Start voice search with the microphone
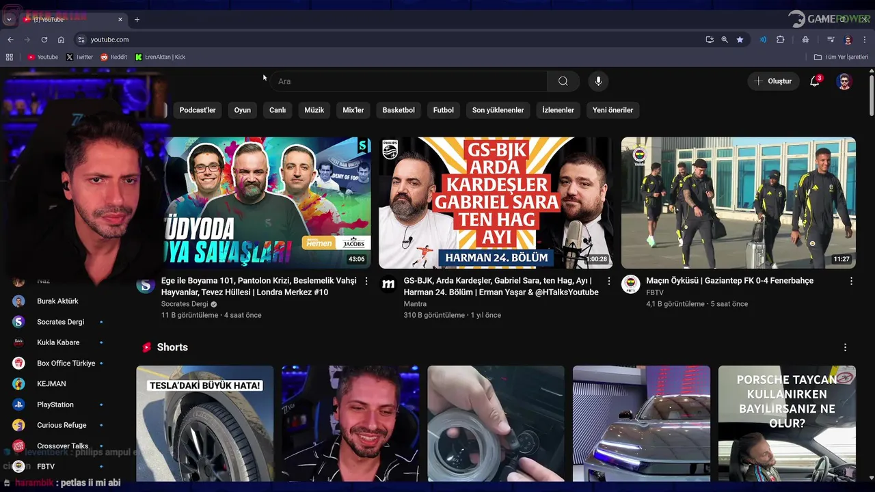Viewport: 875px width, 492px height. (x=598, y=81)
